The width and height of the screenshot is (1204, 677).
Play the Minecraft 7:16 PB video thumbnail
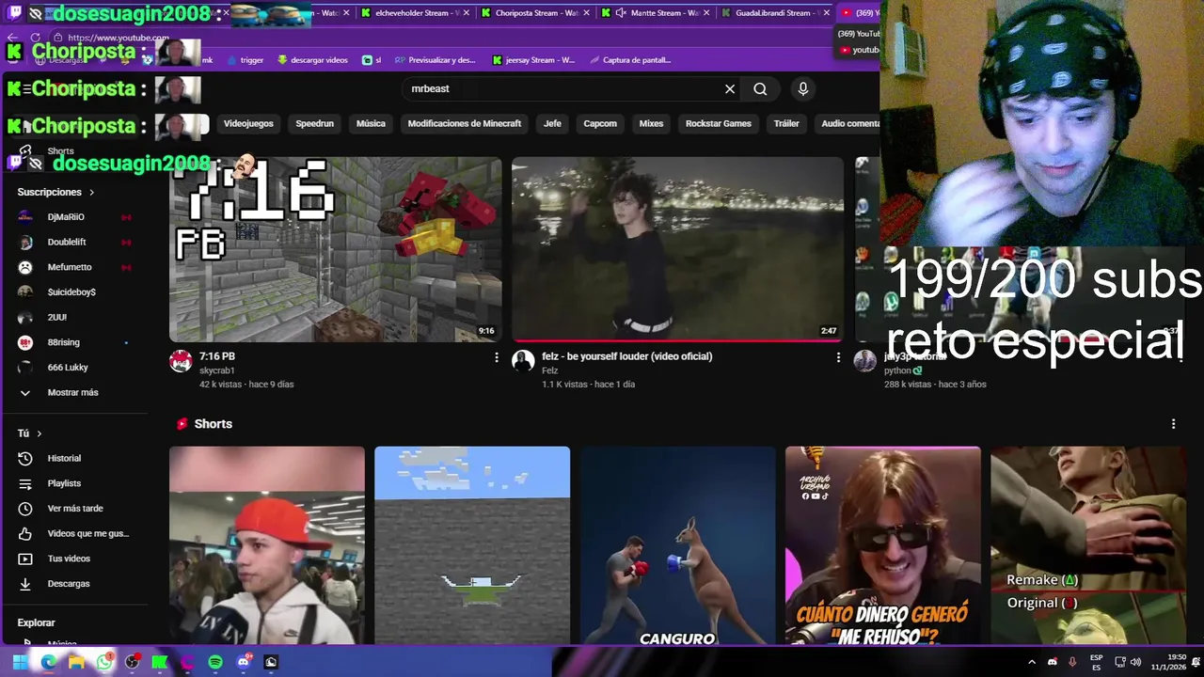(x=335, y=249)
